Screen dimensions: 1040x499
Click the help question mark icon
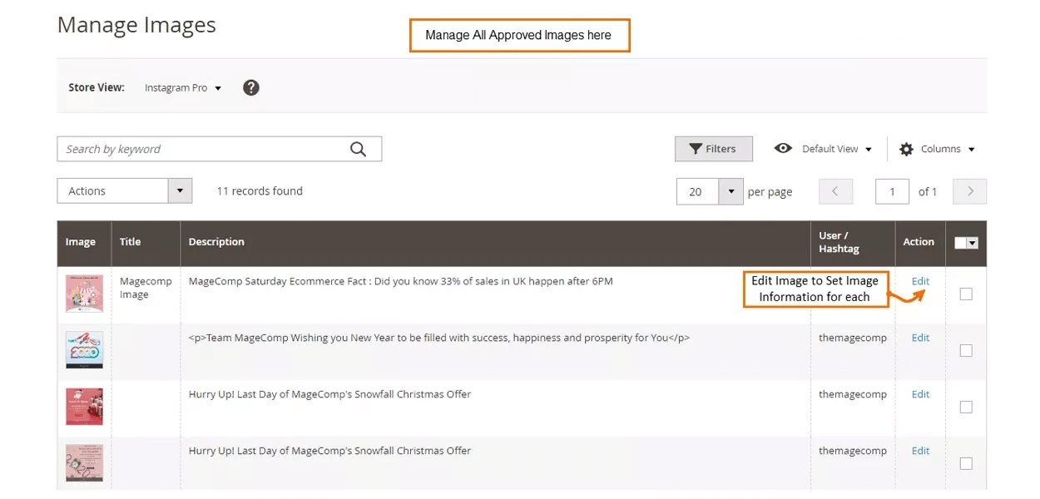click(251, 87)
